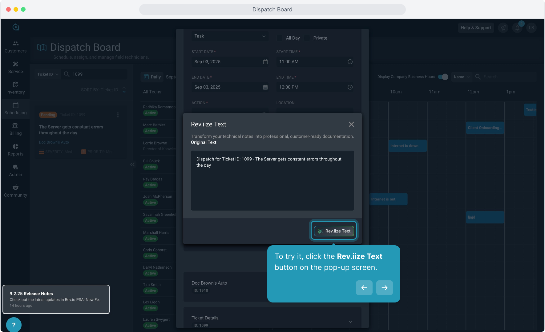The height and width of the screenshot is (332, 545).
Task: Open the Task type dropdown
Action: point(230,36)
